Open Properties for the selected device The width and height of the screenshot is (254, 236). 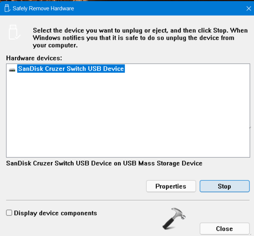170,186
